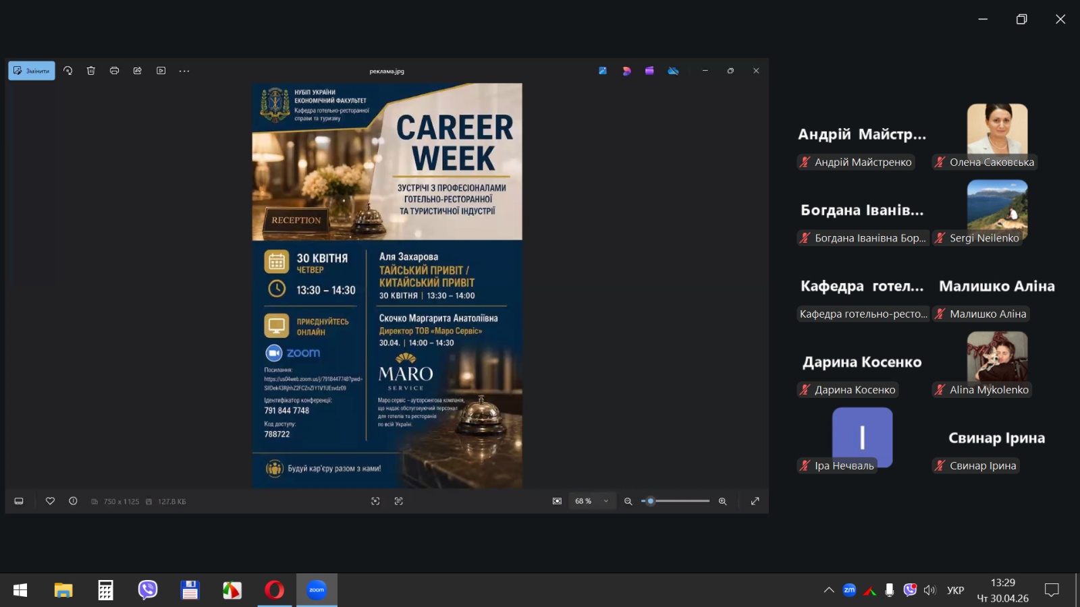Show file info with the info icon
The height and width of the screenshot is (607, 1080).
point(73,501)
